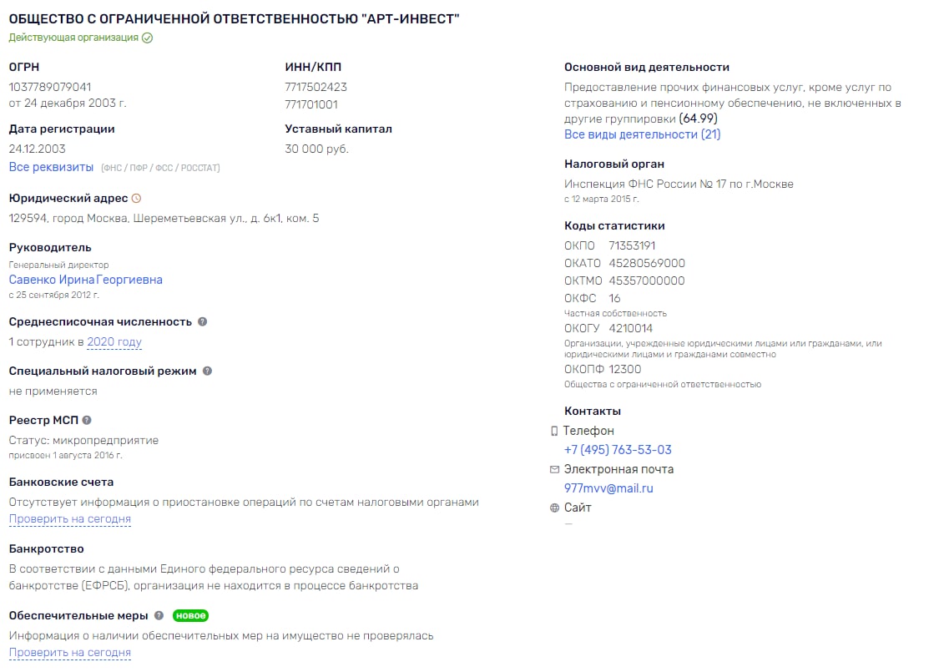Click the green verified checkmark icon

[x=147, y=38]
